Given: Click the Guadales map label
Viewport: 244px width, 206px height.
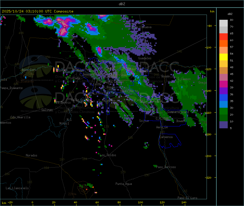Looking at the screenshot, I should click(145, 58).
